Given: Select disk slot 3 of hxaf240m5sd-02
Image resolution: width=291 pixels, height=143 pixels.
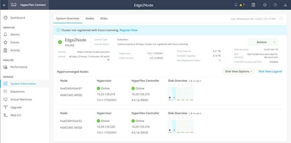Looking at the screenshot, I should point(178,126).
